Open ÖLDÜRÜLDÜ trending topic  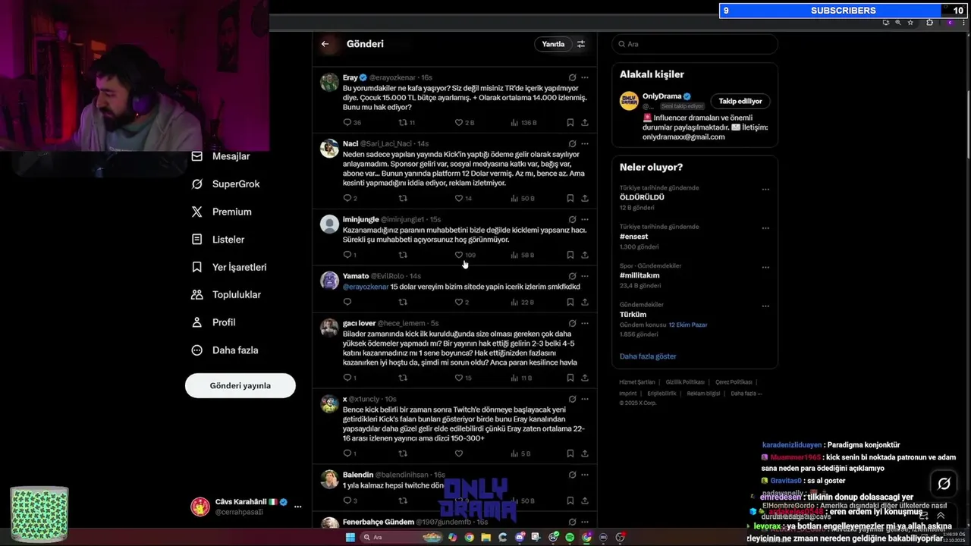point(642,197)
